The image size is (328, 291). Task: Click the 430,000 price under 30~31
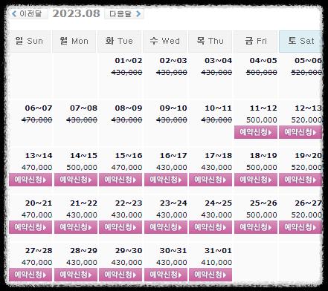[x=172, y=263]
